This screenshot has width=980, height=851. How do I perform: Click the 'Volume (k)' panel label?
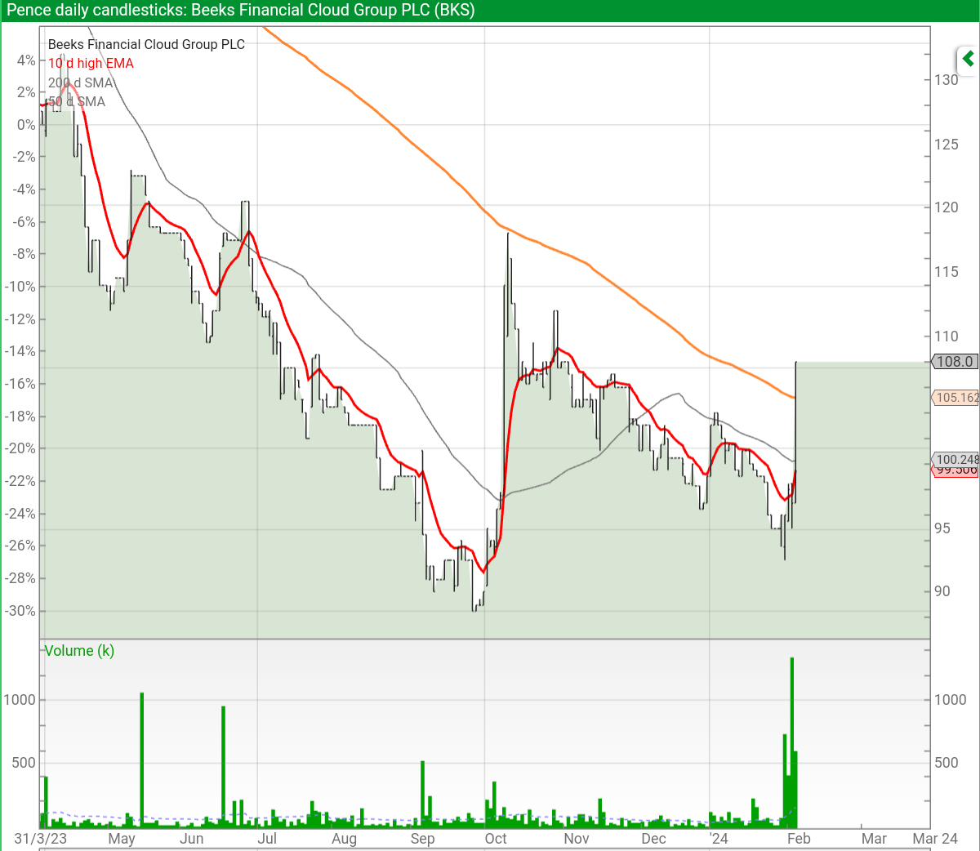coord(79,651)
